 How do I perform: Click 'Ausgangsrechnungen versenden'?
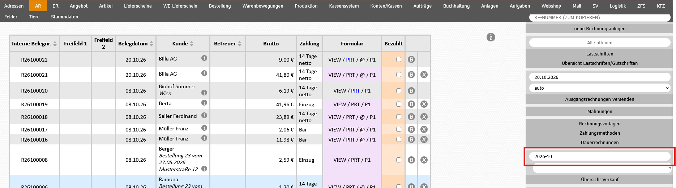tap(599, 99)
